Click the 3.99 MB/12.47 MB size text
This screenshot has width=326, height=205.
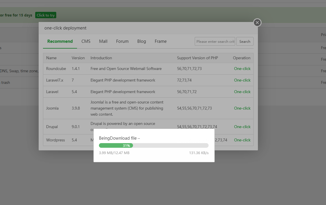click(x=114, y=153)
